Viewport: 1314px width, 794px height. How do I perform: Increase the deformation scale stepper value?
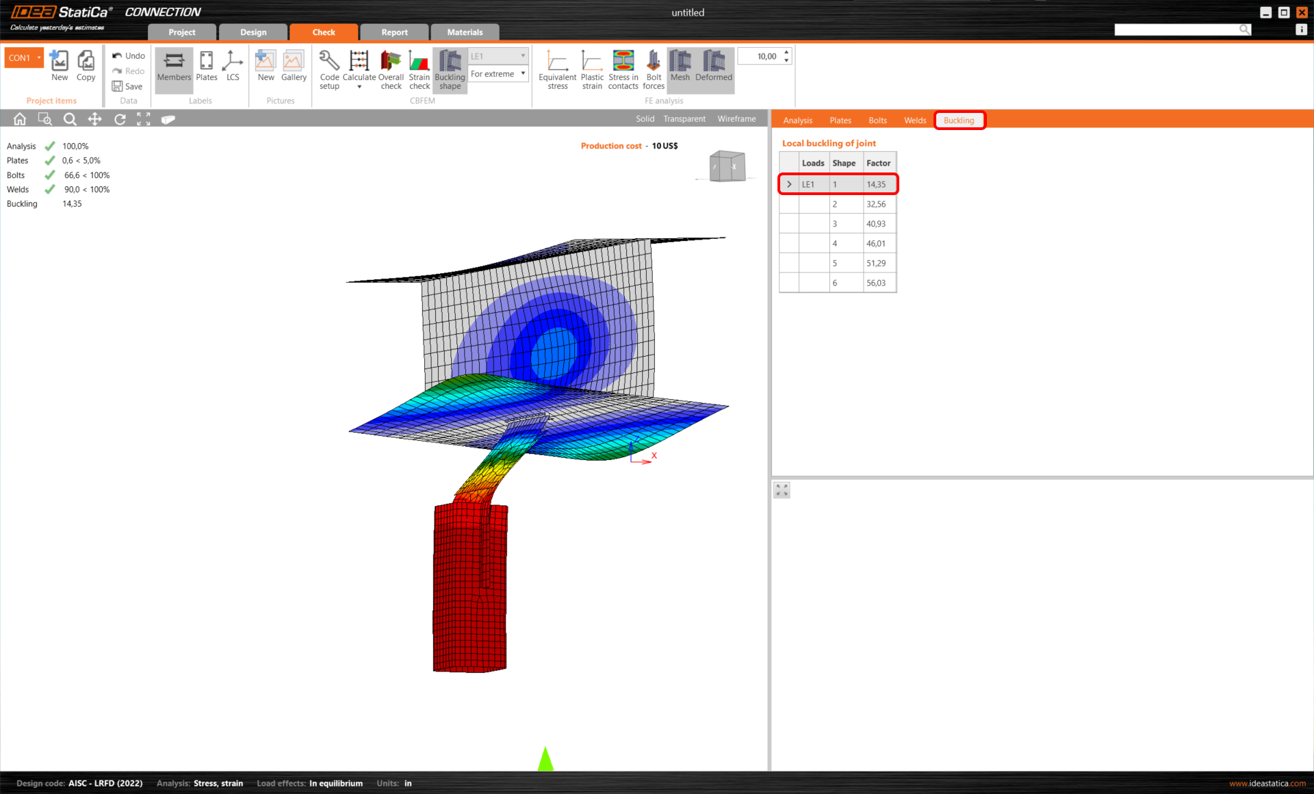[786, 52]
